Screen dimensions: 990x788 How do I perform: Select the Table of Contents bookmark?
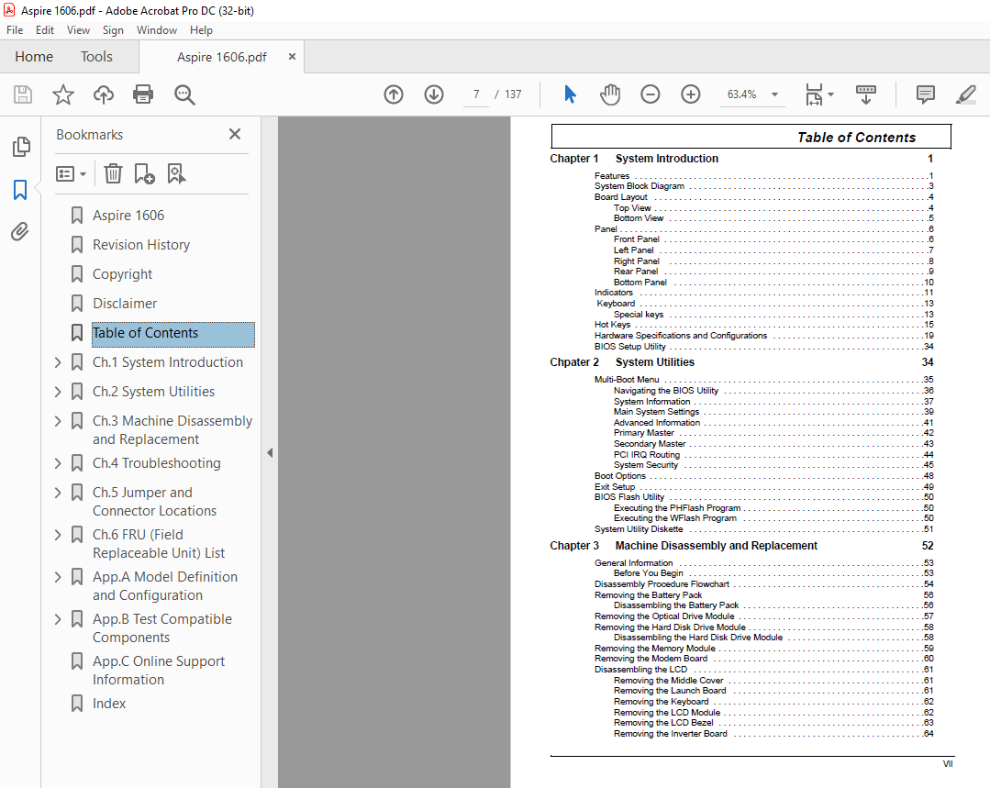pyautogui.click(x=173, y=334)
